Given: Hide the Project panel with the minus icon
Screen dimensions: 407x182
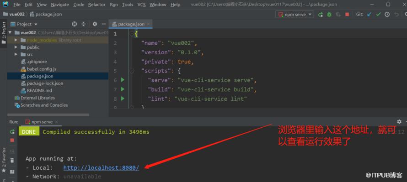Looking at the screenshot, I should 104,24.
